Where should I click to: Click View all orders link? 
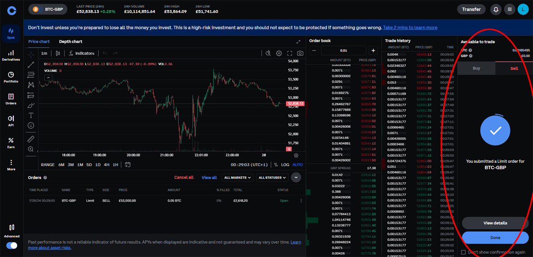pos(209,178)
